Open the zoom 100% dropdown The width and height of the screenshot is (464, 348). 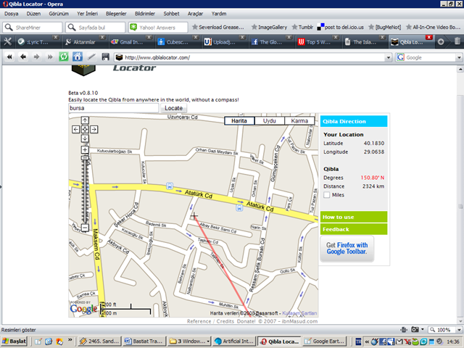[x=459, y=330]
